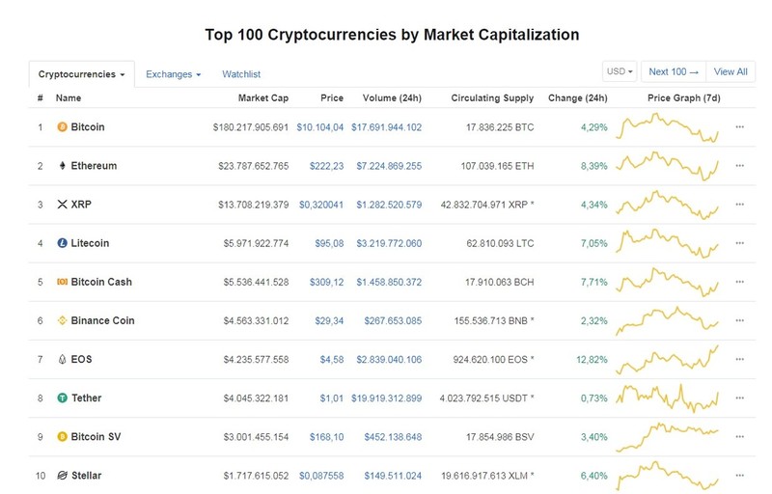The width and height of the screenshot is (772, 494).
Task: Click the Binance Coin yellow logo
Action: (62, 320)
